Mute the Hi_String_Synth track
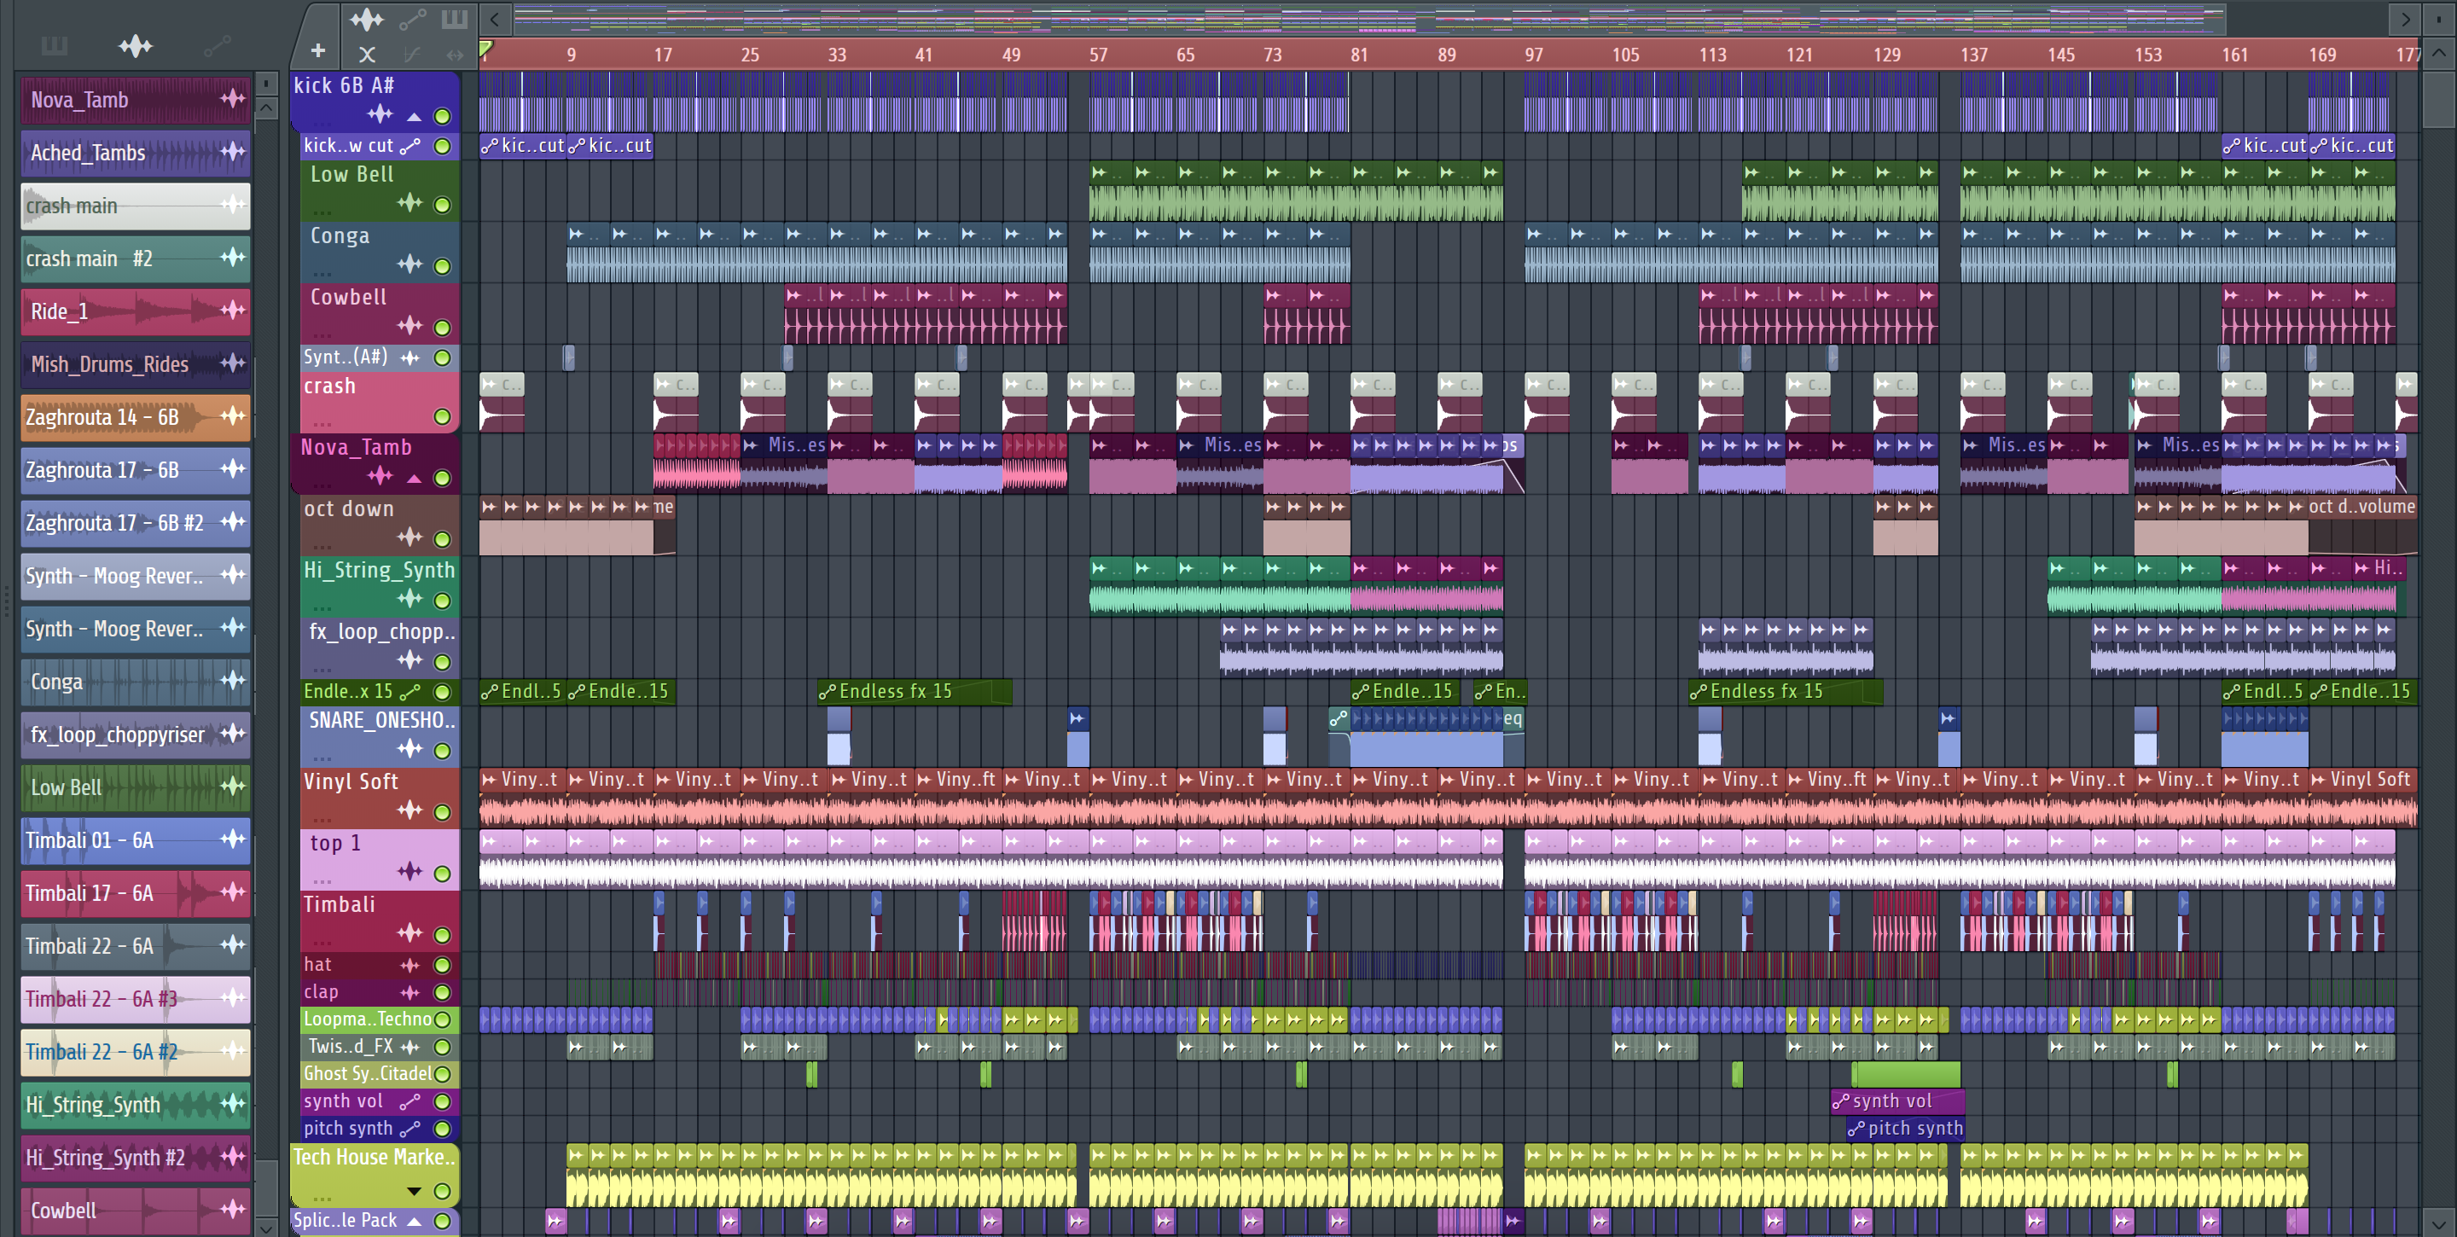This screenshot has width=2457, height=1237. pyautogui.click(x=443, y=601)
